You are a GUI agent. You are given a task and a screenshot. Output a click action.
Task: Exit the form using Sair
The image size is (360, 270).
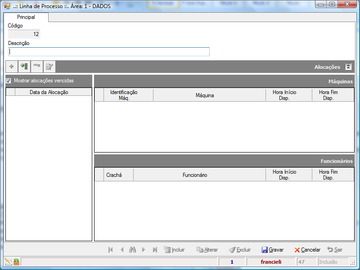pos(335,250)
